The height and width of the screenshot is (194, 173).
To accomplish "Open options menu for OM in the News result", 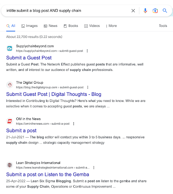I will click(74, 124).
